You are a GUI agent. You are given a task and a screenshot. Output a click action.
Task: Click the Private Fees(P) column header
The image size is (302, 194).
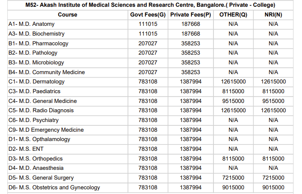click(x=191, y=14)
